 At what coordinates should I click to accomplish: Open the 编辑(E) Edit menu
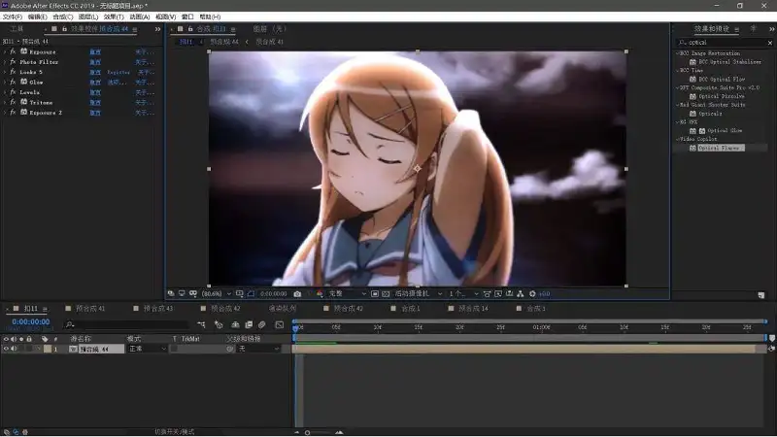[x=37, y=17]
